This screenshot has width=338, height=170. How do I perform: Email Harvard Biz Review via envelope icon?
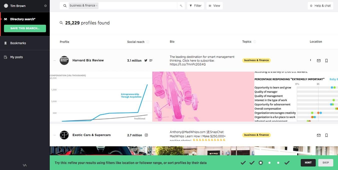(319, 61)
